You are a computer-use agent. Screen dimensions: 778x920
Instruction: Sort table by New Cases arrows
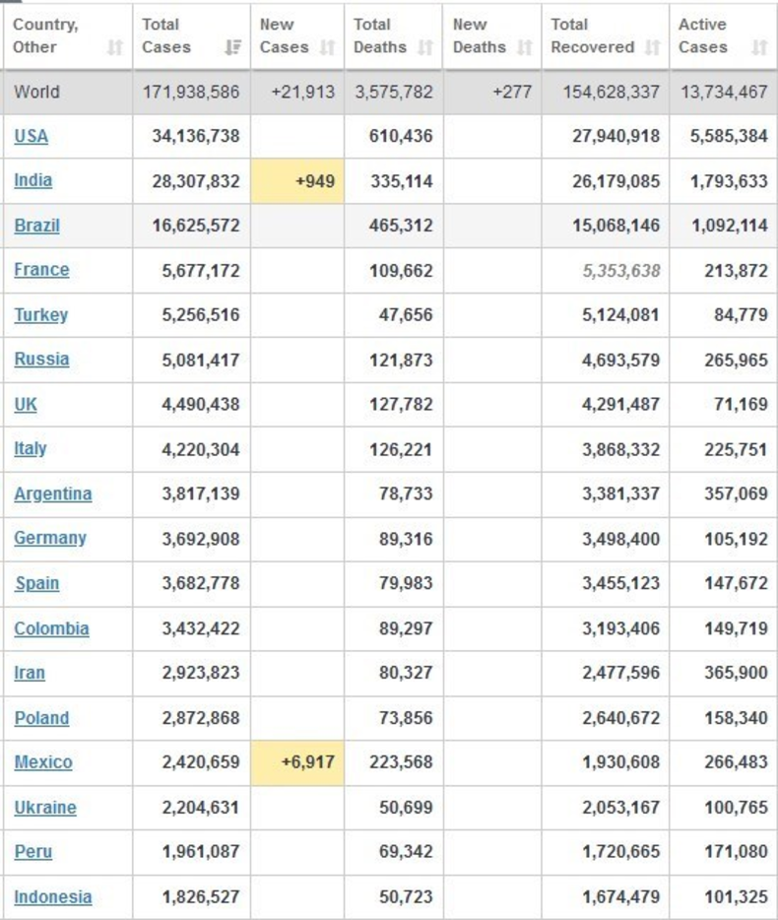(328, 47)
